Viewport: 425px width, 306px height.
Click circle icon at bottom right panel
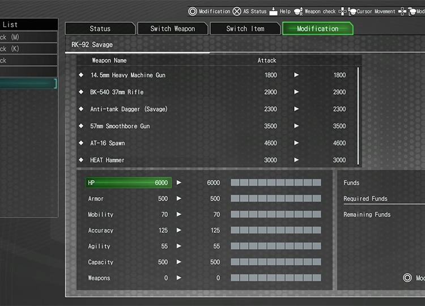407,278
